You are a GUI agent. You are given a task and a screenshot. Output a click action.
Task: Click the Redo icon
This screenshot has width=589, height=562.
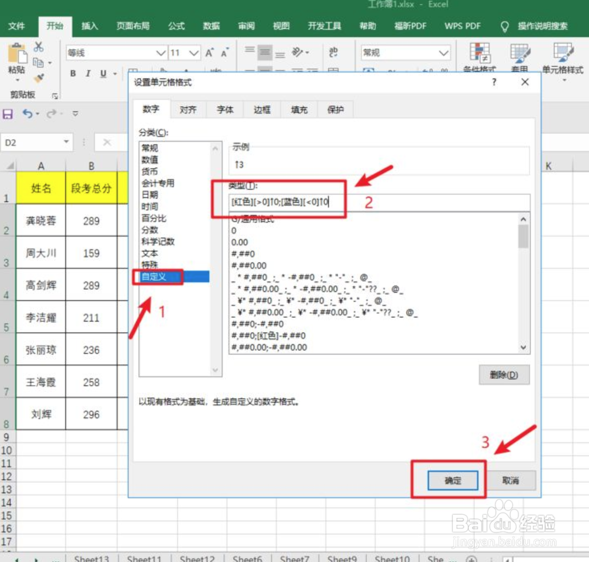(52, 113)
